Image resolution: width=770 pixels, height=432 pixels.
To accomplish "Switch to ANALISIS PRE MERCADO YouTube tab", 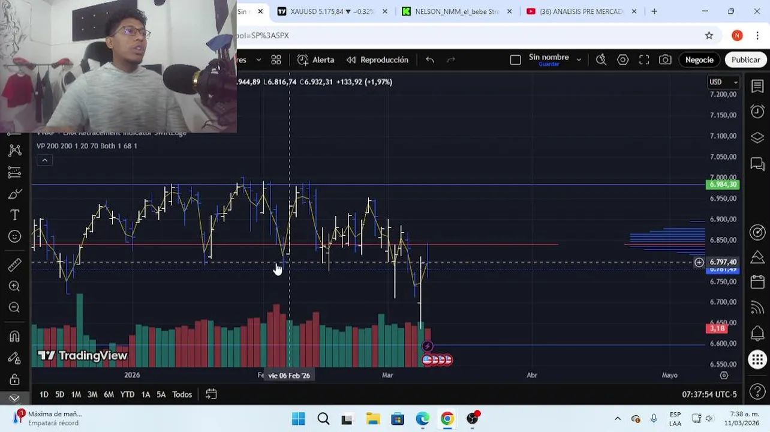I will (x=580, y=11).
